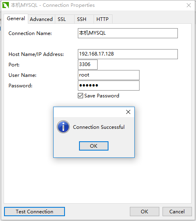The height and width of the screenshot is (221, 196).
Task: Click the Password input field
Action: click(x=108, y=86)
